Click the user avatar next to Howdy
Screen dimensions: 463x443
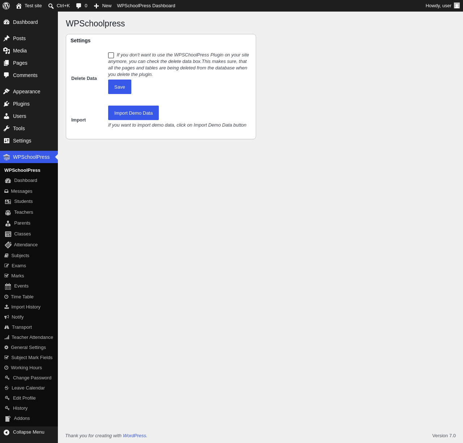pos(457,6)
